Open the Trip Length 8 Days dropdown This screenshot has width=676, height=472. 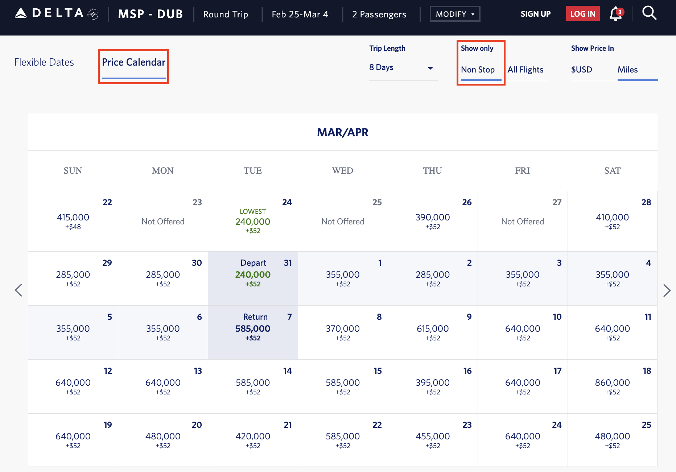click(x=403, y=67)
